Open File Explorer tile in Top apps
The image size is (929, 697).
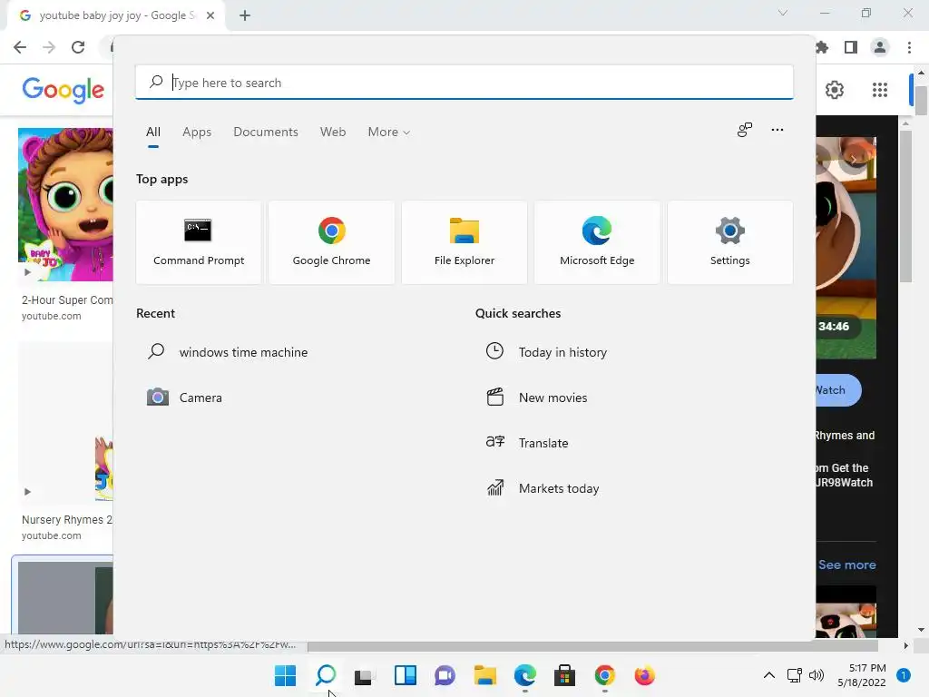click(464, 241)
